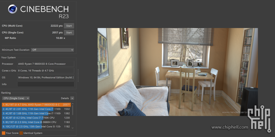Start the CPU Single Core test
This screenshot has height=137, width=275.
(69, 32)
